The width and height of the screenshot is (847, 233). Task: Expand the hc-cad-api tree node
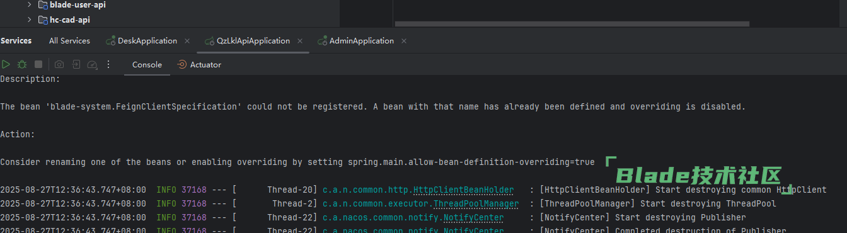point(29,20)
